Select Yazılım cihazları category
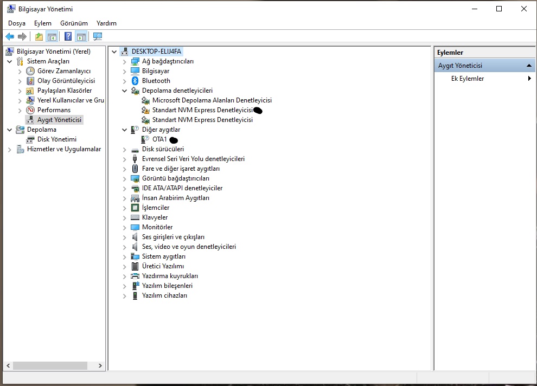Image resolution: width=537 pixels, height=386 pixels. click(165, 295)
